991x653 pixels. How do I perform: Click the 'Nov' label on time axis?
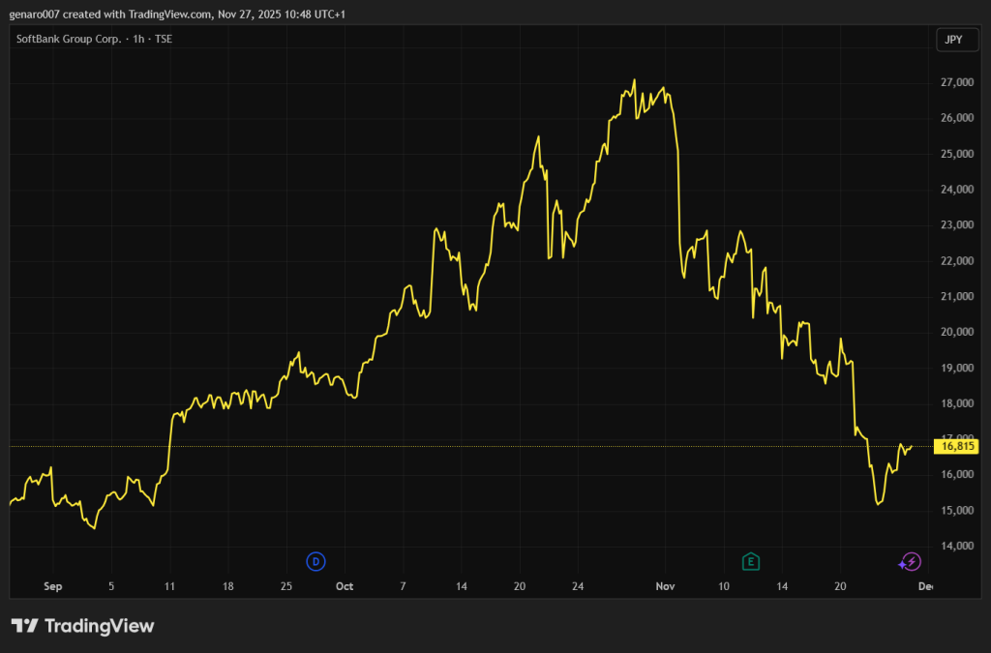[x=665, y=586]
